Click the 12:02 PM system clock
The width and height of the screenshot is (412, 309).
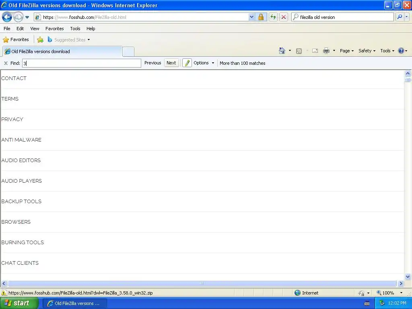[x=397, y=303]
